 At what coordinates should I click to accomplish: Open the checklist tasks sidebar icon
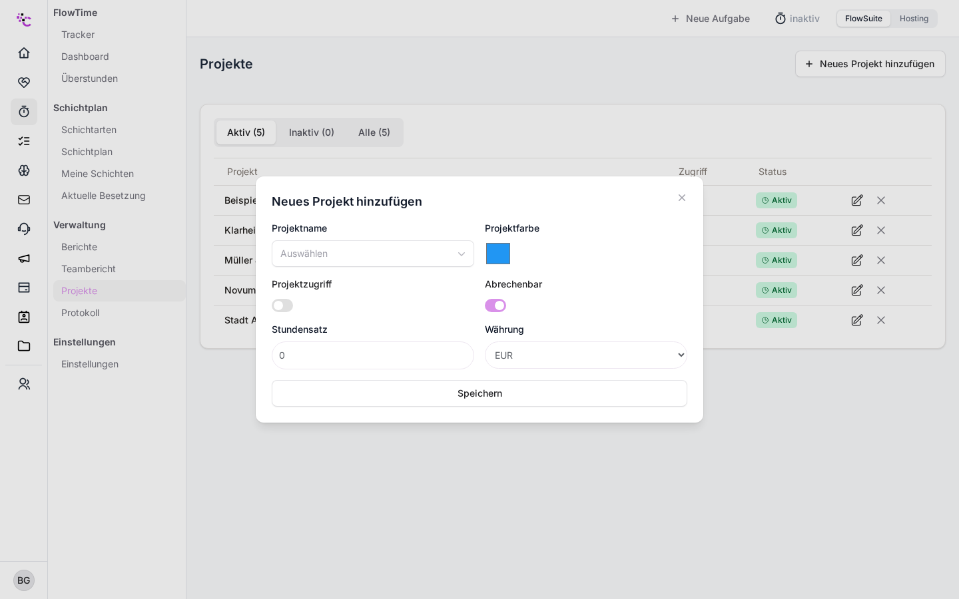pos(24,141)
